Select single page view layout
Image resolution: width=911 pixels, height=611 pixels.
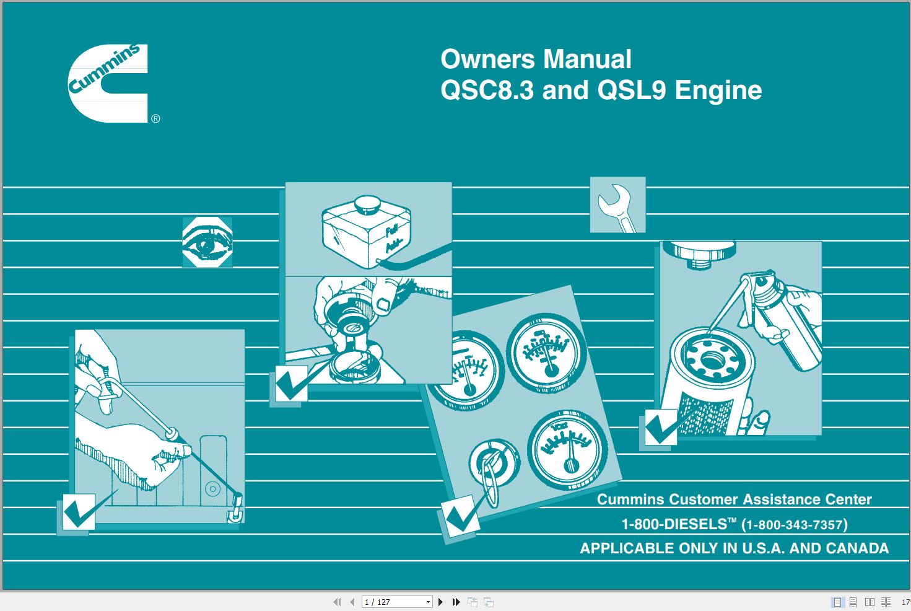coord(837,602)
